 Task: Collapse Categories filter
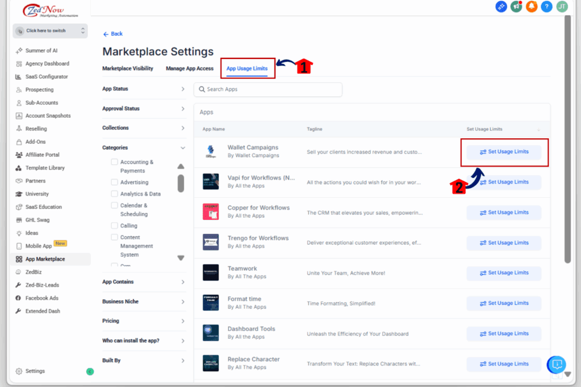pos(144,148)
